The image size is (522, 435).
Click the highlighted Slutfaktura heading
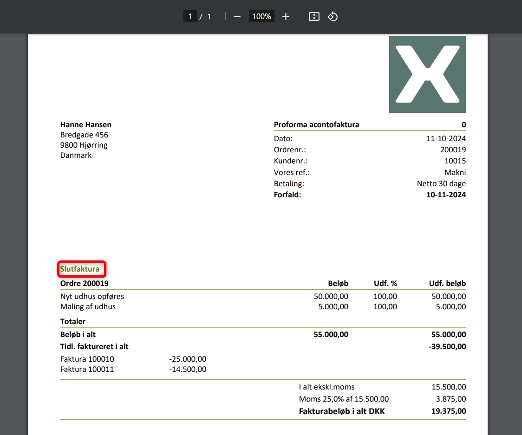[80, 269]
